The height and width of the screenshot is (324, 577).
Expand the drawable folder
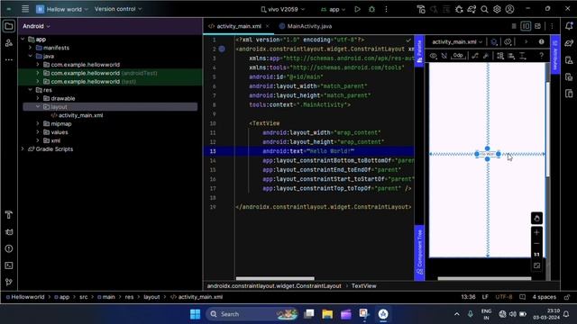pos(38,98)
